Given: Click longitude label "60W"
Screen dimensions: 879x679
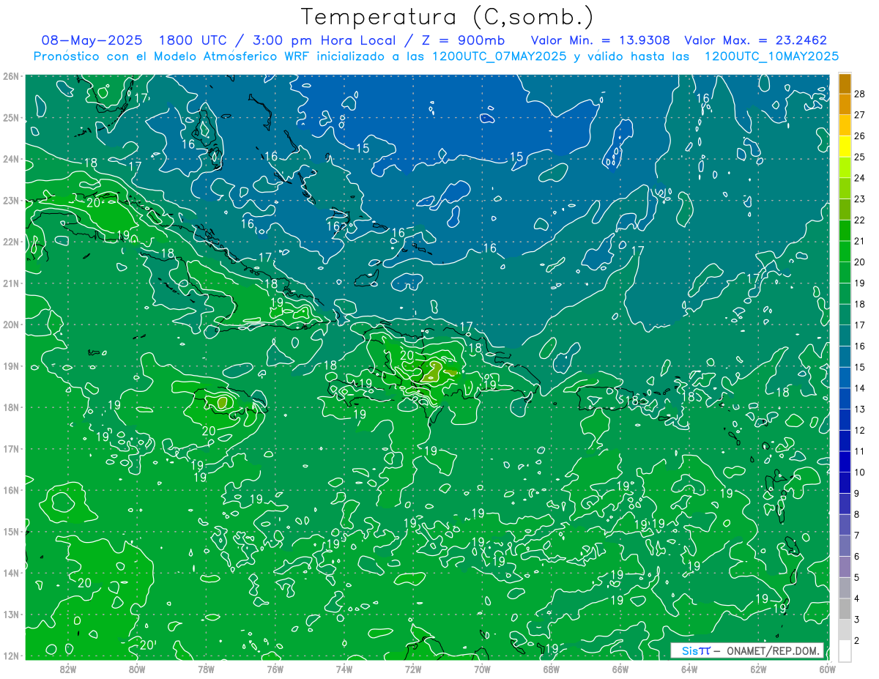Looking at the screenshot, I should (828, 669).
